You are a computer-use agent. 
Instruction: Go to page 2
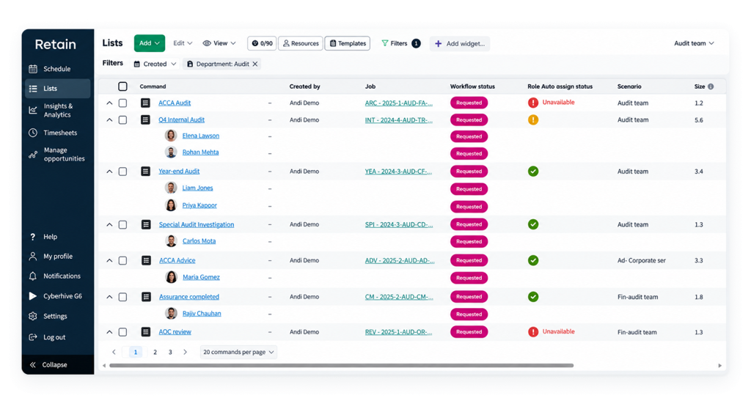tap(155, 352)
